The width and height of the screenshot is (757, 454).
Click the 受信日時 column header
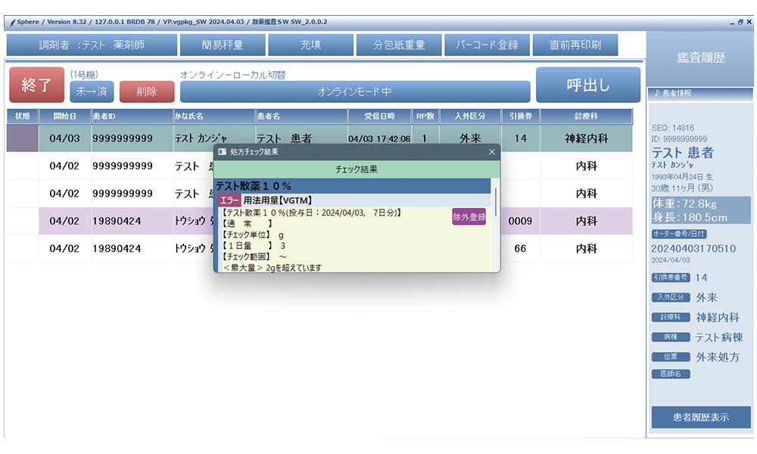(x=379, y=117)
